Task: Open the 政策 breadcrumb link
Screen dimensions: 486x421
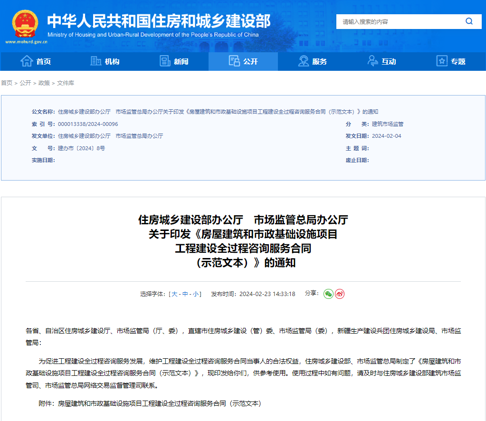Action: (45, 83)
